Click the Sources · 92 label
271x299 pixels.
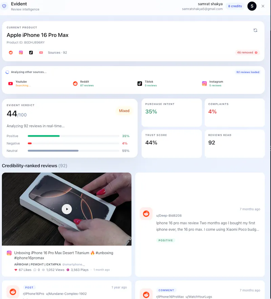click(57, 53)
